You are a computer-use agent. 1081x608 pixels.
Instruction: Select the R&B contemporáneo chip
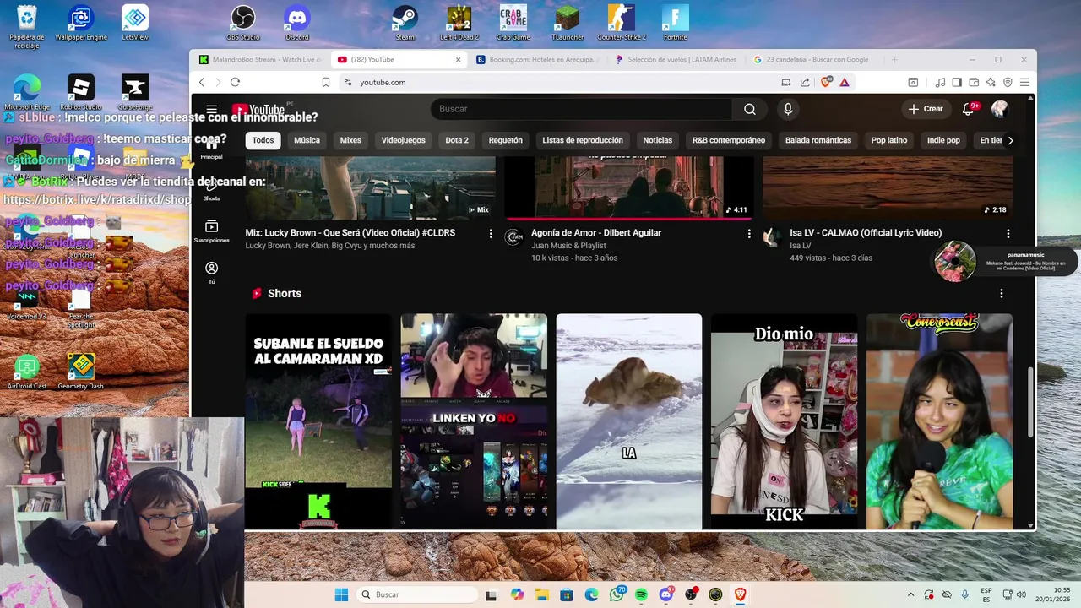728,140
